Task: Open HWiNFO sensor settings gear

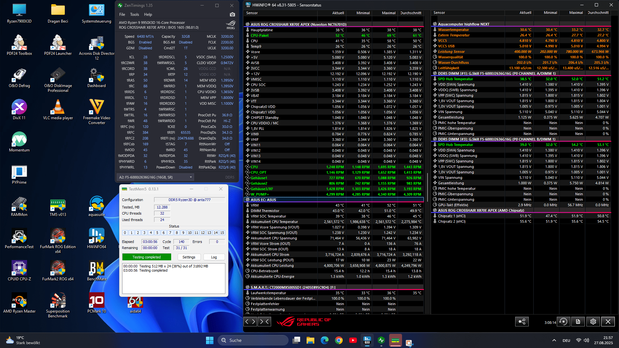Action: tap(593, 322)
